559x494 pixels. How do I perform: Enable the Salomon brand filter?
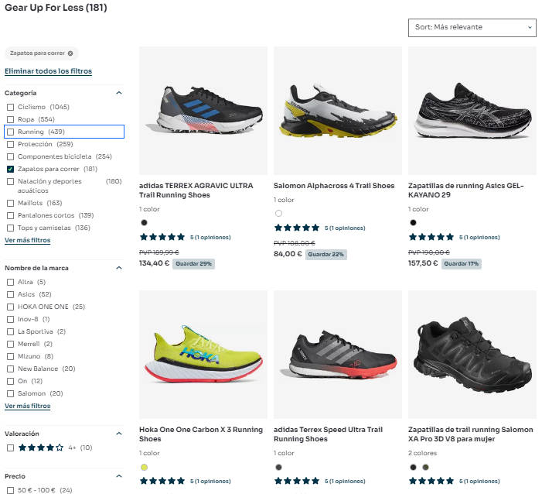[x=10, y=393]
